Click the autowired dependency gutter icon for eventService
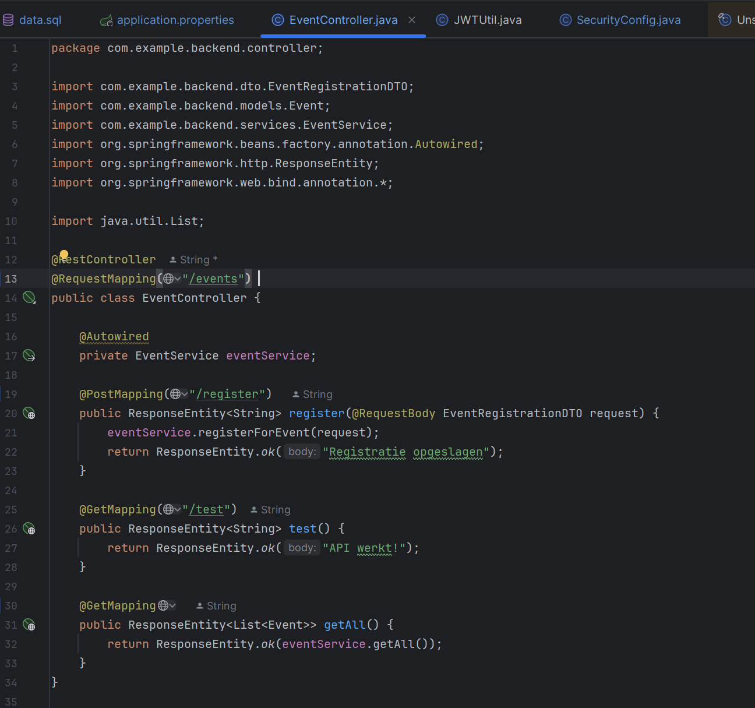This screenshot has width=755, height=708. coord(29,355)
